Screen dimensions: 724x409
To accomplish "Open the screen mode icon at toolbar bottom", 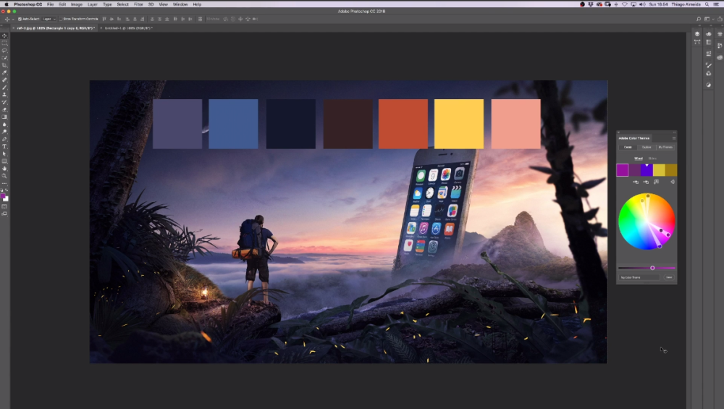I will coord(4,214).
